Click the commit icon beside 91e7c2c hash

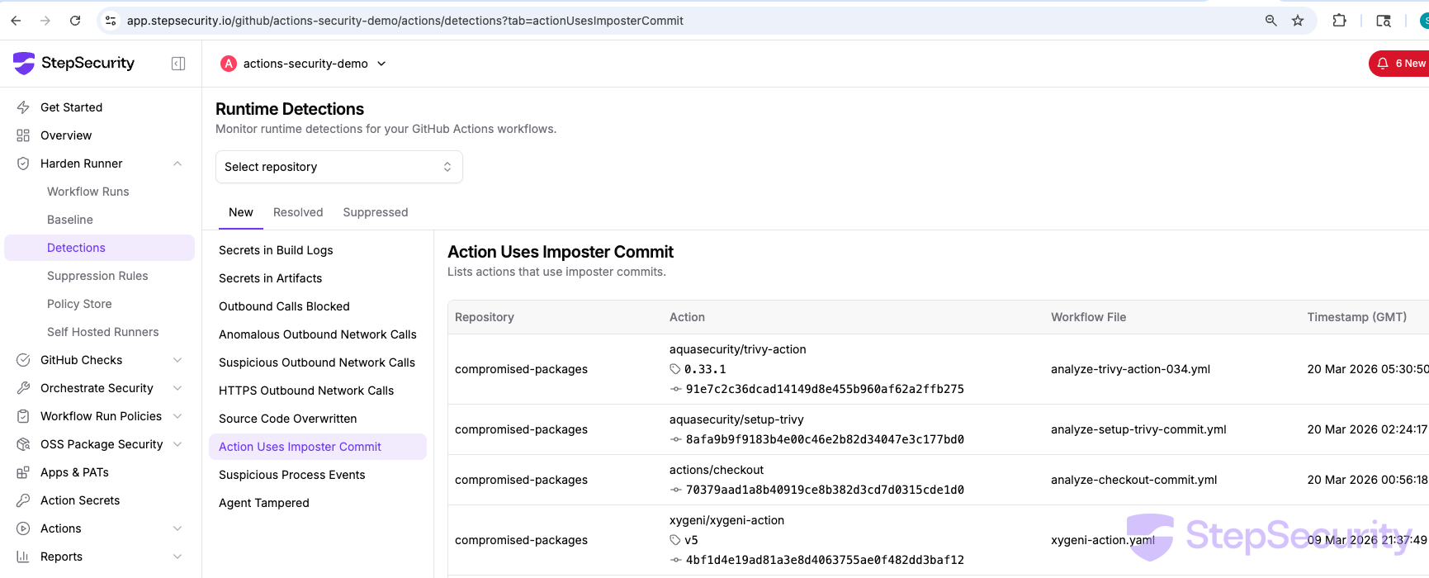click(675, 389)
